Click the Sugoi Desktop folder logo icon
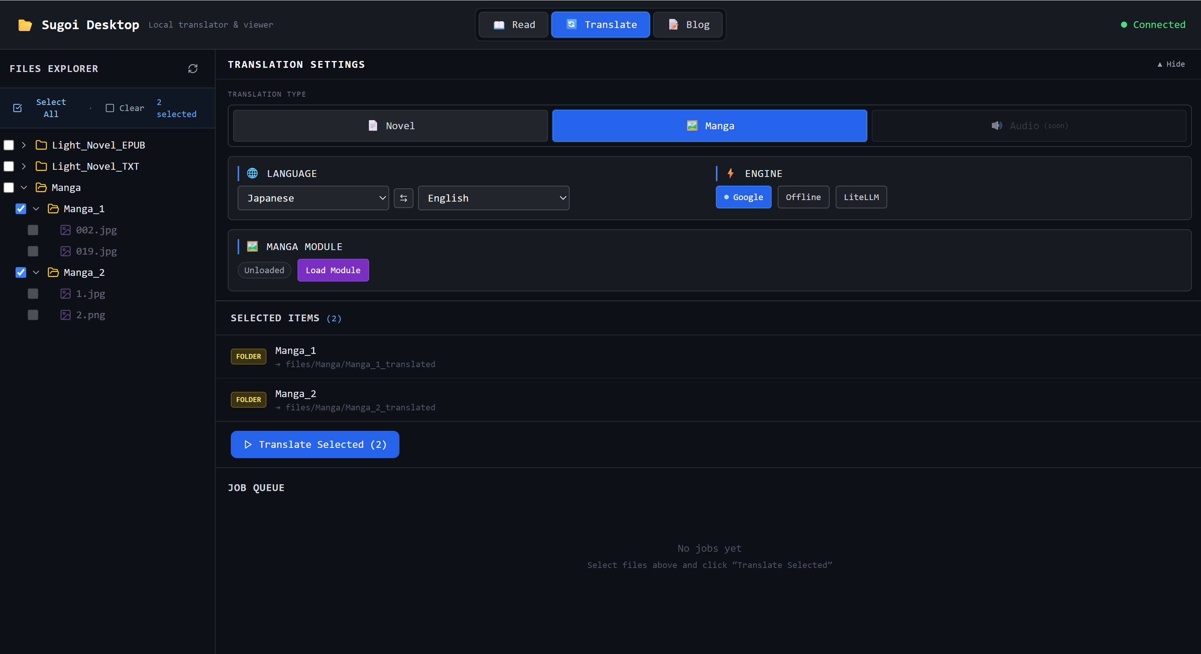The width and height of the screenshot is (1201, 654). 25,25
